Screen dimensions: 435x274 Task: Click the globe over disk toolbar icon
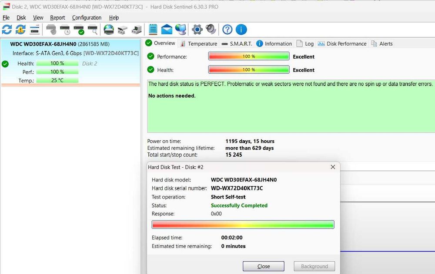tap(109, 30)
